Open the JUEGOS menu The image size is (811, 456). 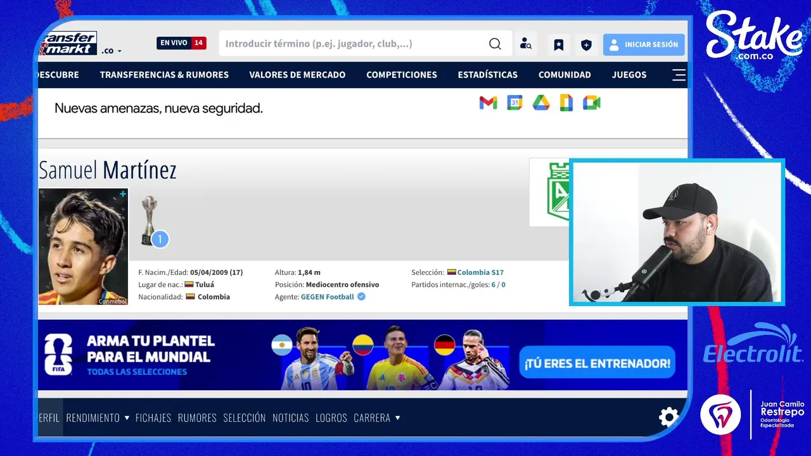[x=629, y=75]
